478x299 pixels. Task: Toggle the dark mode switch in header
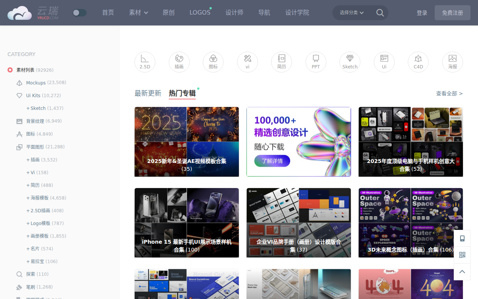coord(80,13)
